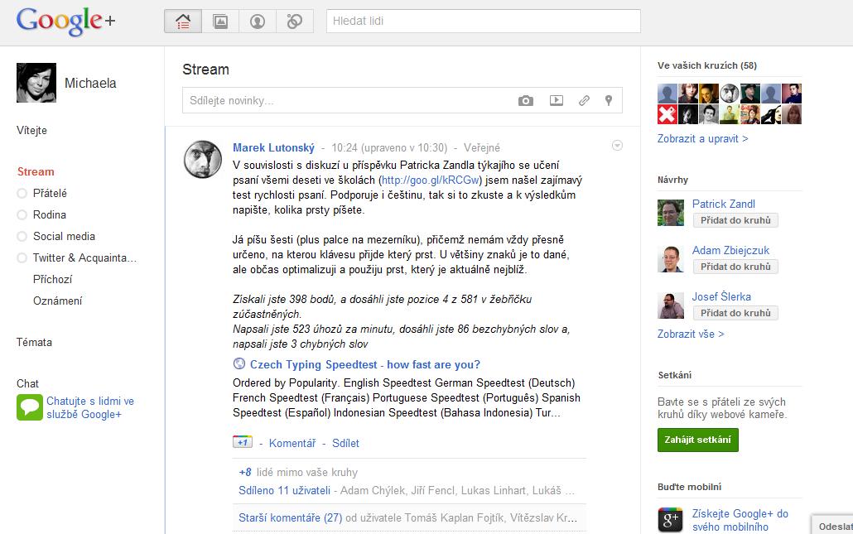Expand +8 lidé mimo vaše kruhy
Viewport: 853px width, 534px height.
click(x=298, y=472)
